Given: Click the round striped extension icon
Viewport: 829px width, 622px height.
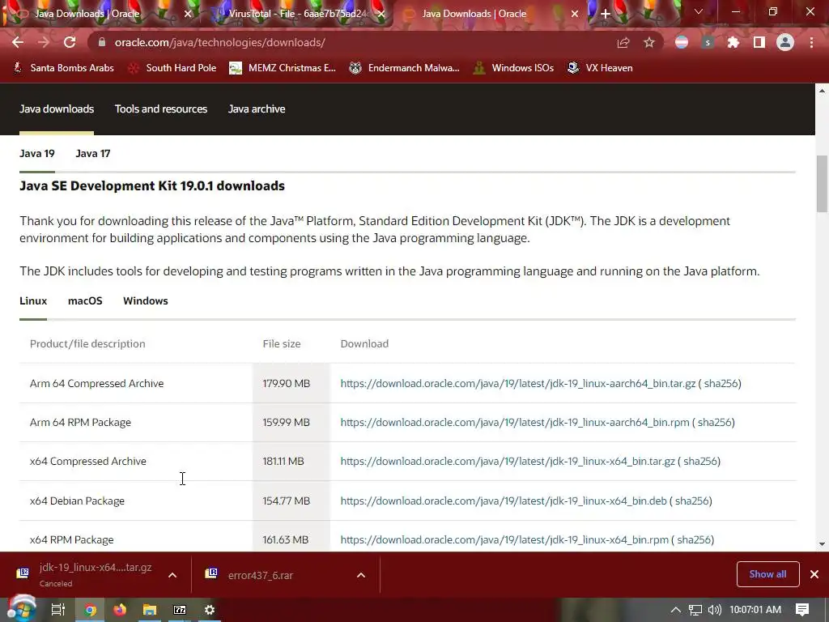Looking at the screenshot, I should tap(682, 42).
